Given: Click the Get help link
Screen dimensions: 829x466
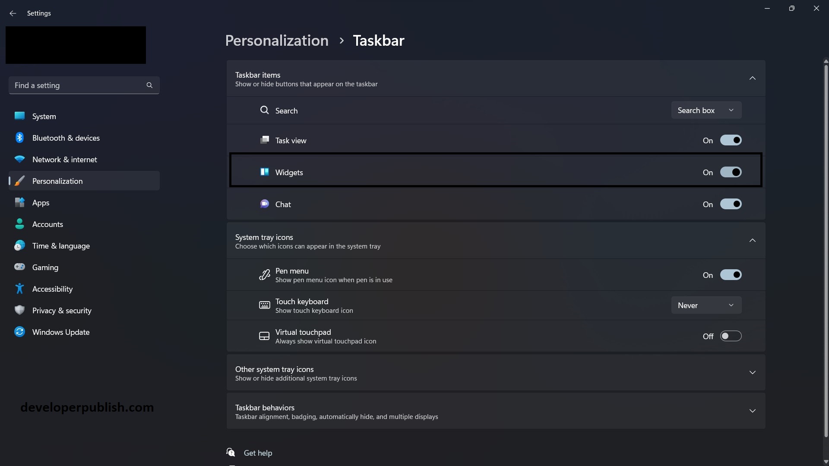Looking at the screenshot, I should 258,453.
